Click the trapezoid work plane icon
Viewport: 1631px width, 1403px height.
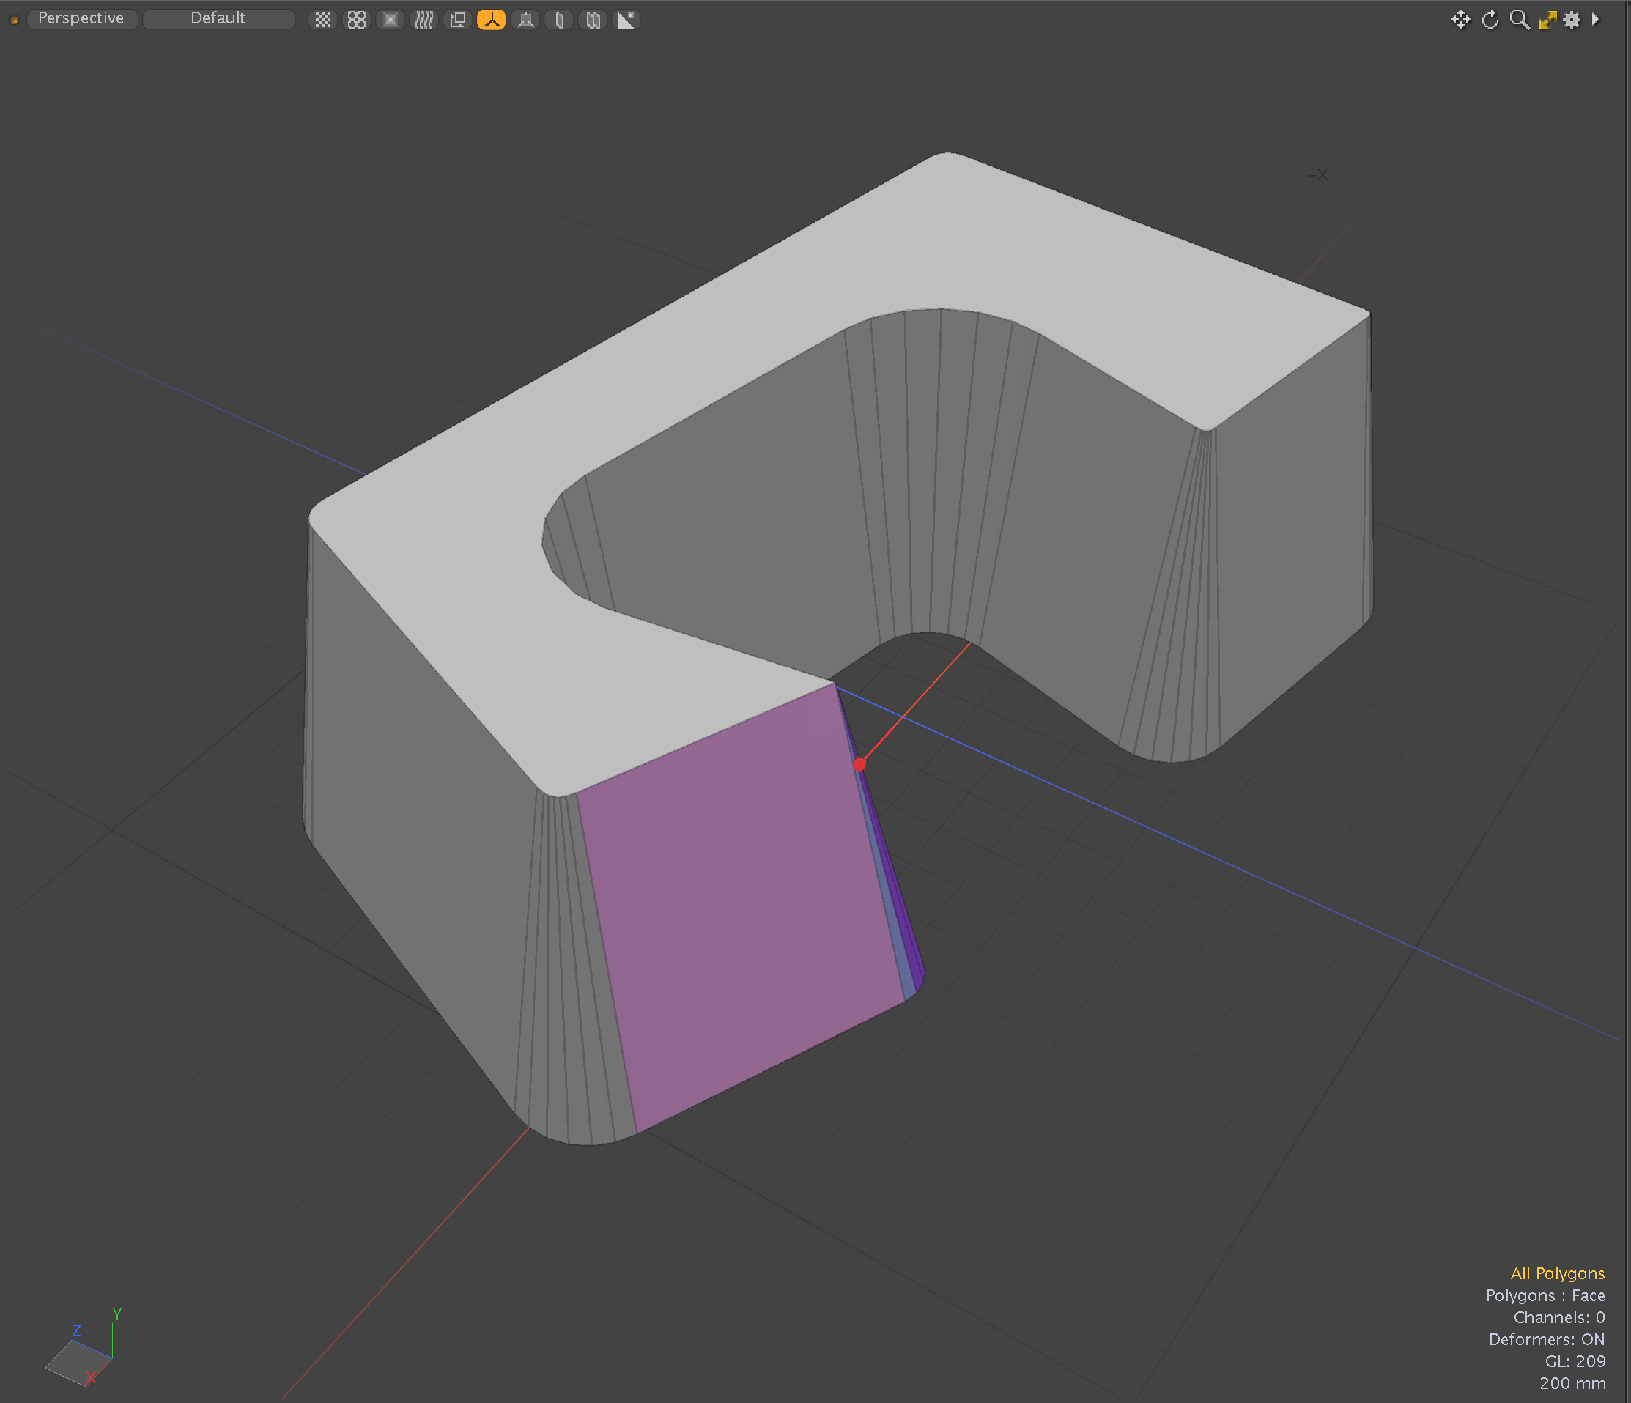coord(526,20)
